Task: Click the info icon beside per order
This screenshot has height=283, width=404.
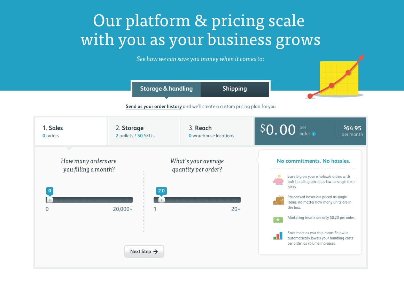Action: (313, 134)
